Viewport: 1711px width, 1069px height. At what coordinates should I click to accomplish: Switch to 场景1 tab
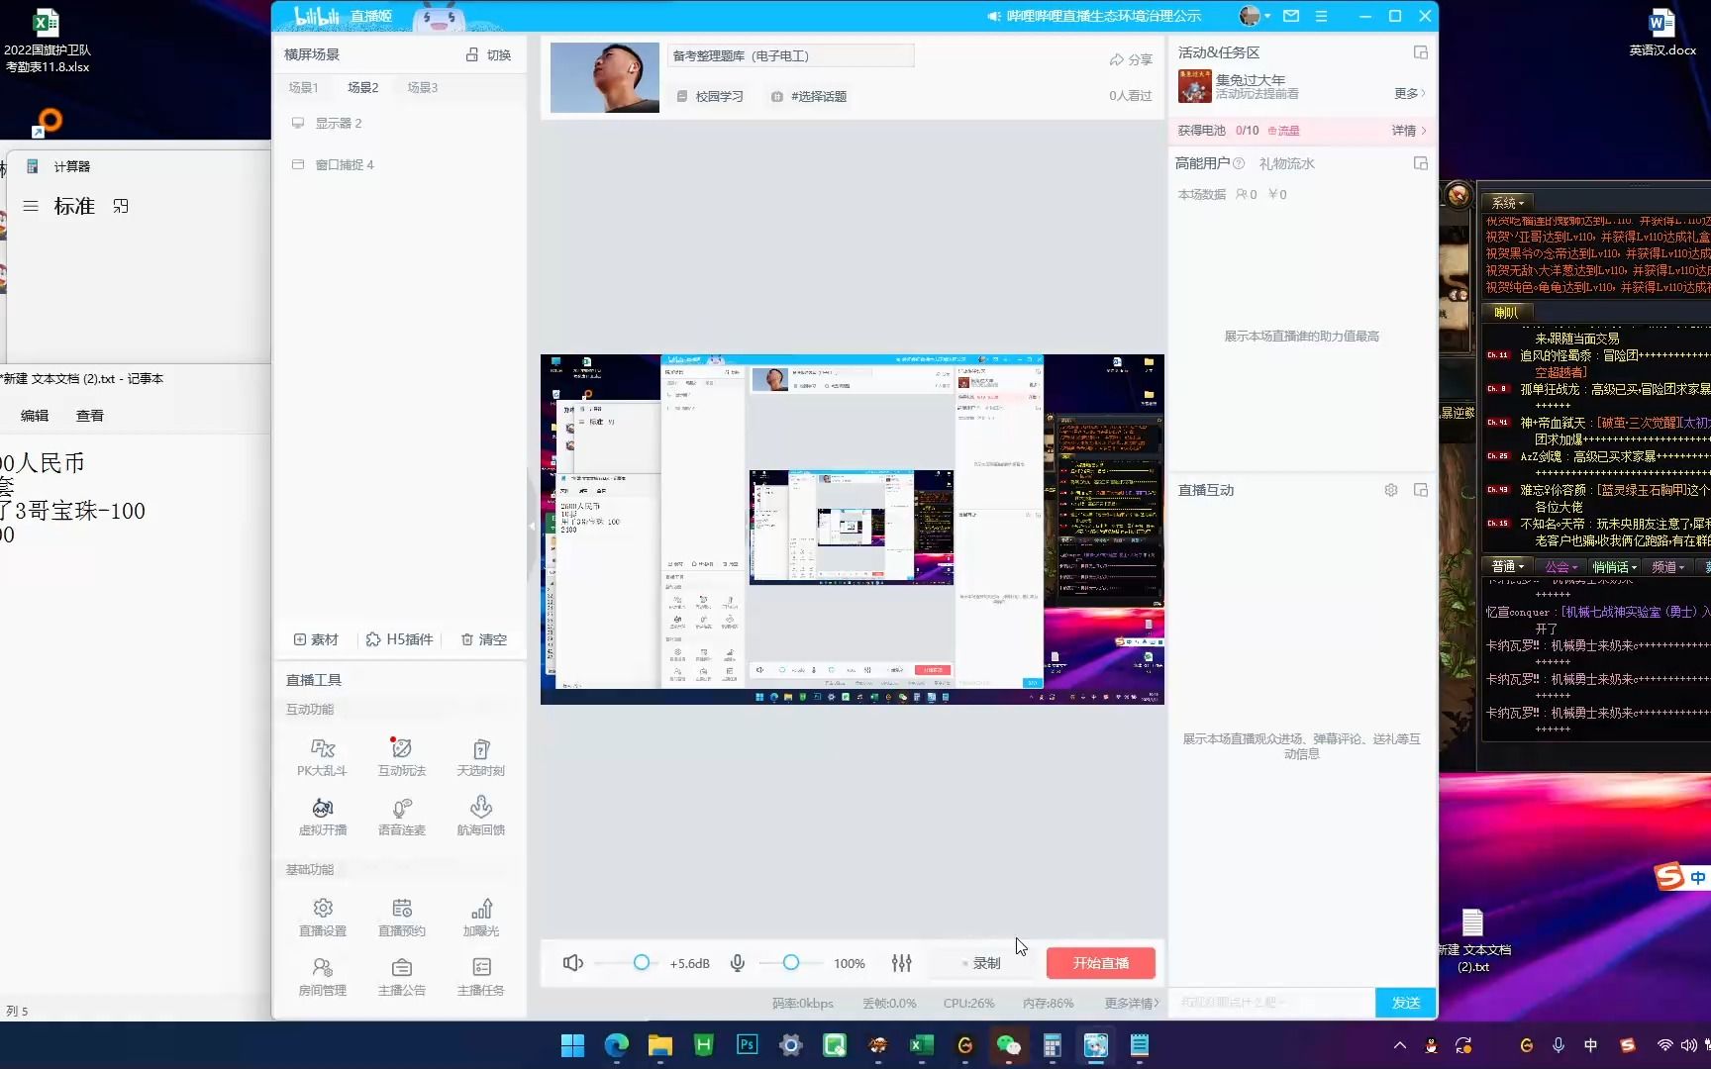click(x=303, y=88)
